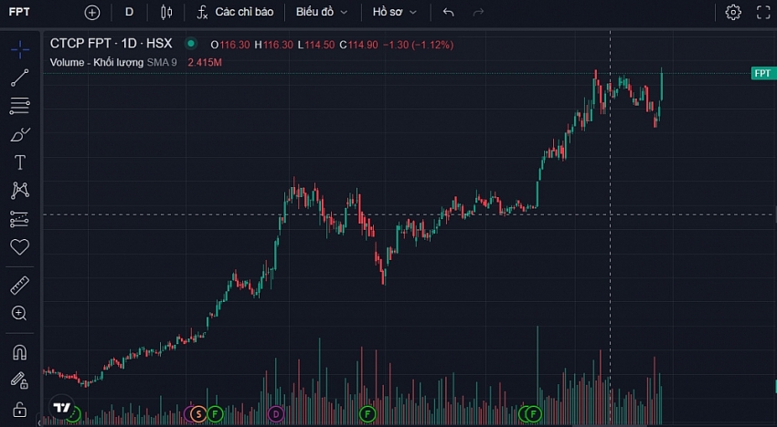The image size is (777, 427).
Task: Open the favorites heart icon
Action: (x=19, y=247)
